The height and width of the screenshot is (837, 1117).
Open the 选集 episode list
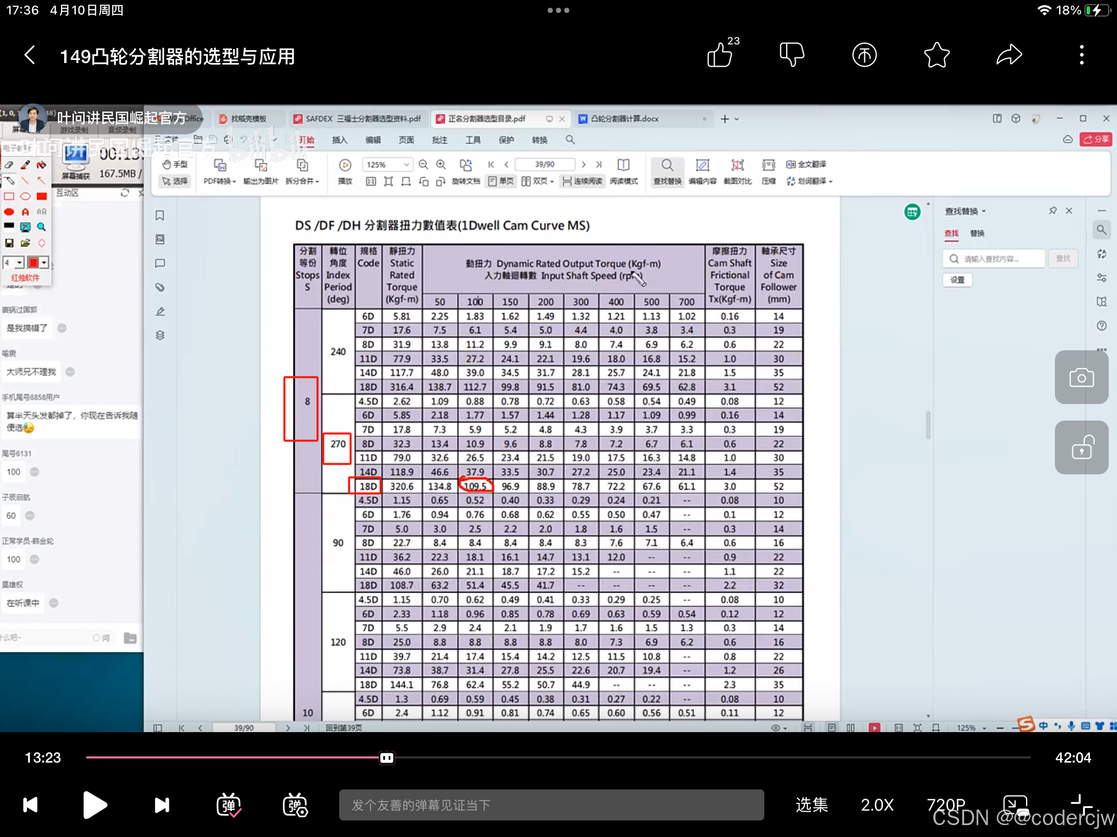811,805
